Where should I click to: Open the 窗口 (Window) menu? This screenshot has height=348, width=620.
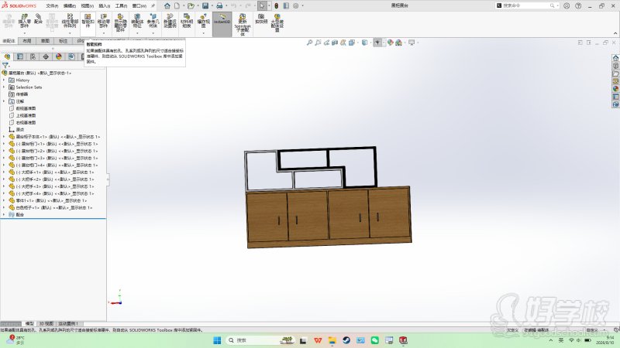click(x=139, y=5)
